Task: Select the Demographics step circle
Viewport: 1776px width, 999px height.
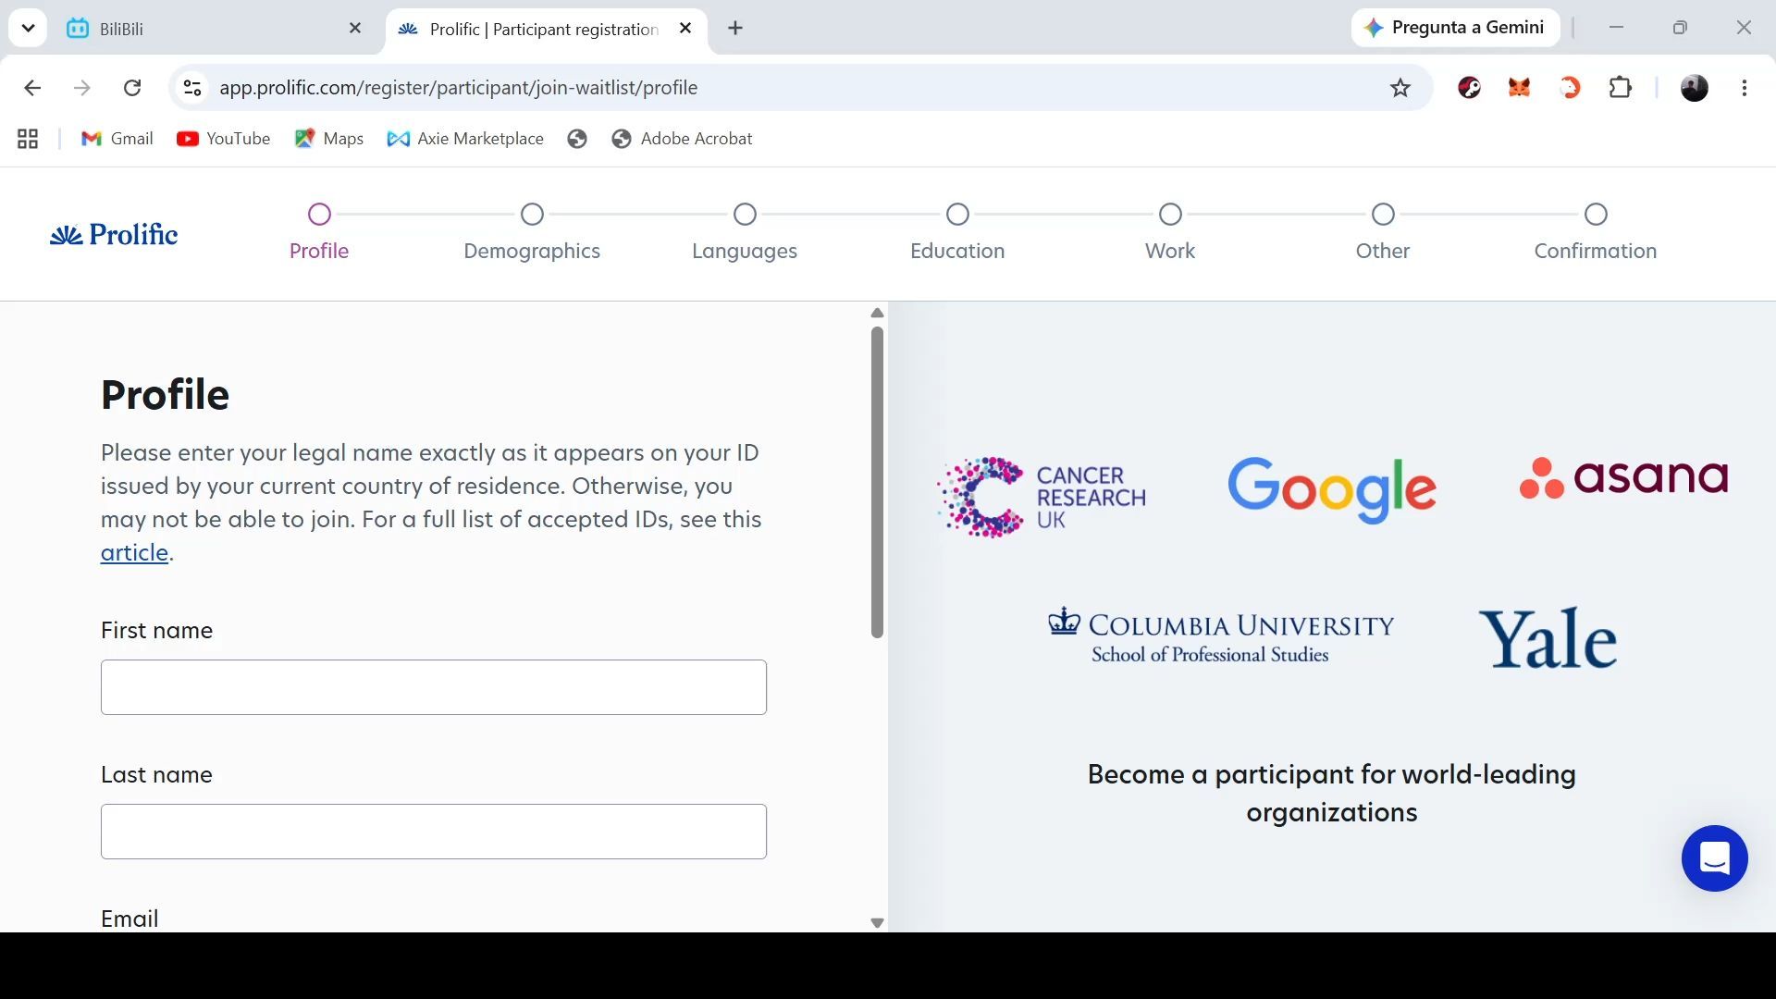Action: (532, 215)
